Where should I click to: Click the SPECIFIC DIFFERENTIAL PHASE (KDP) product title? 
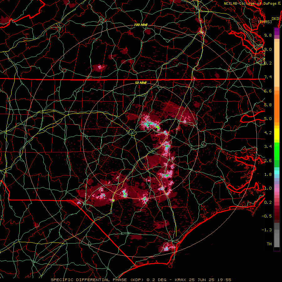coord(97,280)
